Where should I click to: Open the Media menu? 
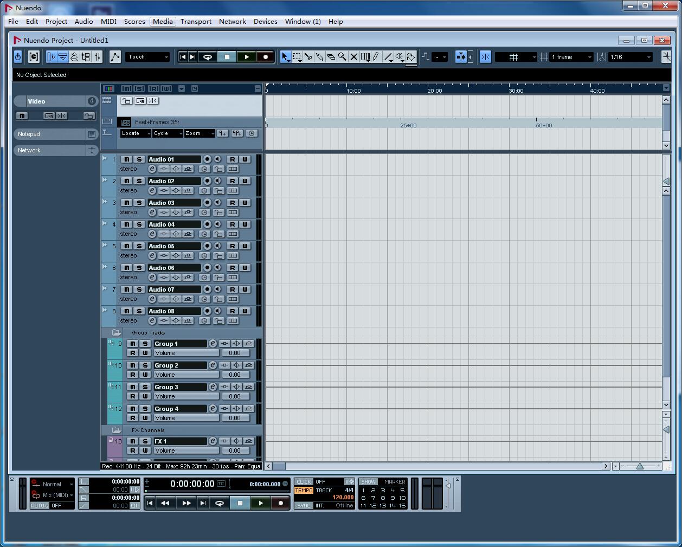tap(162, 22)
